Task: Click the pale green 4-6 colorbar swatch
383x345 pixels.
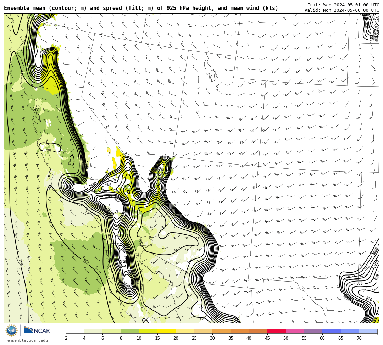Action: pos(93,331)
